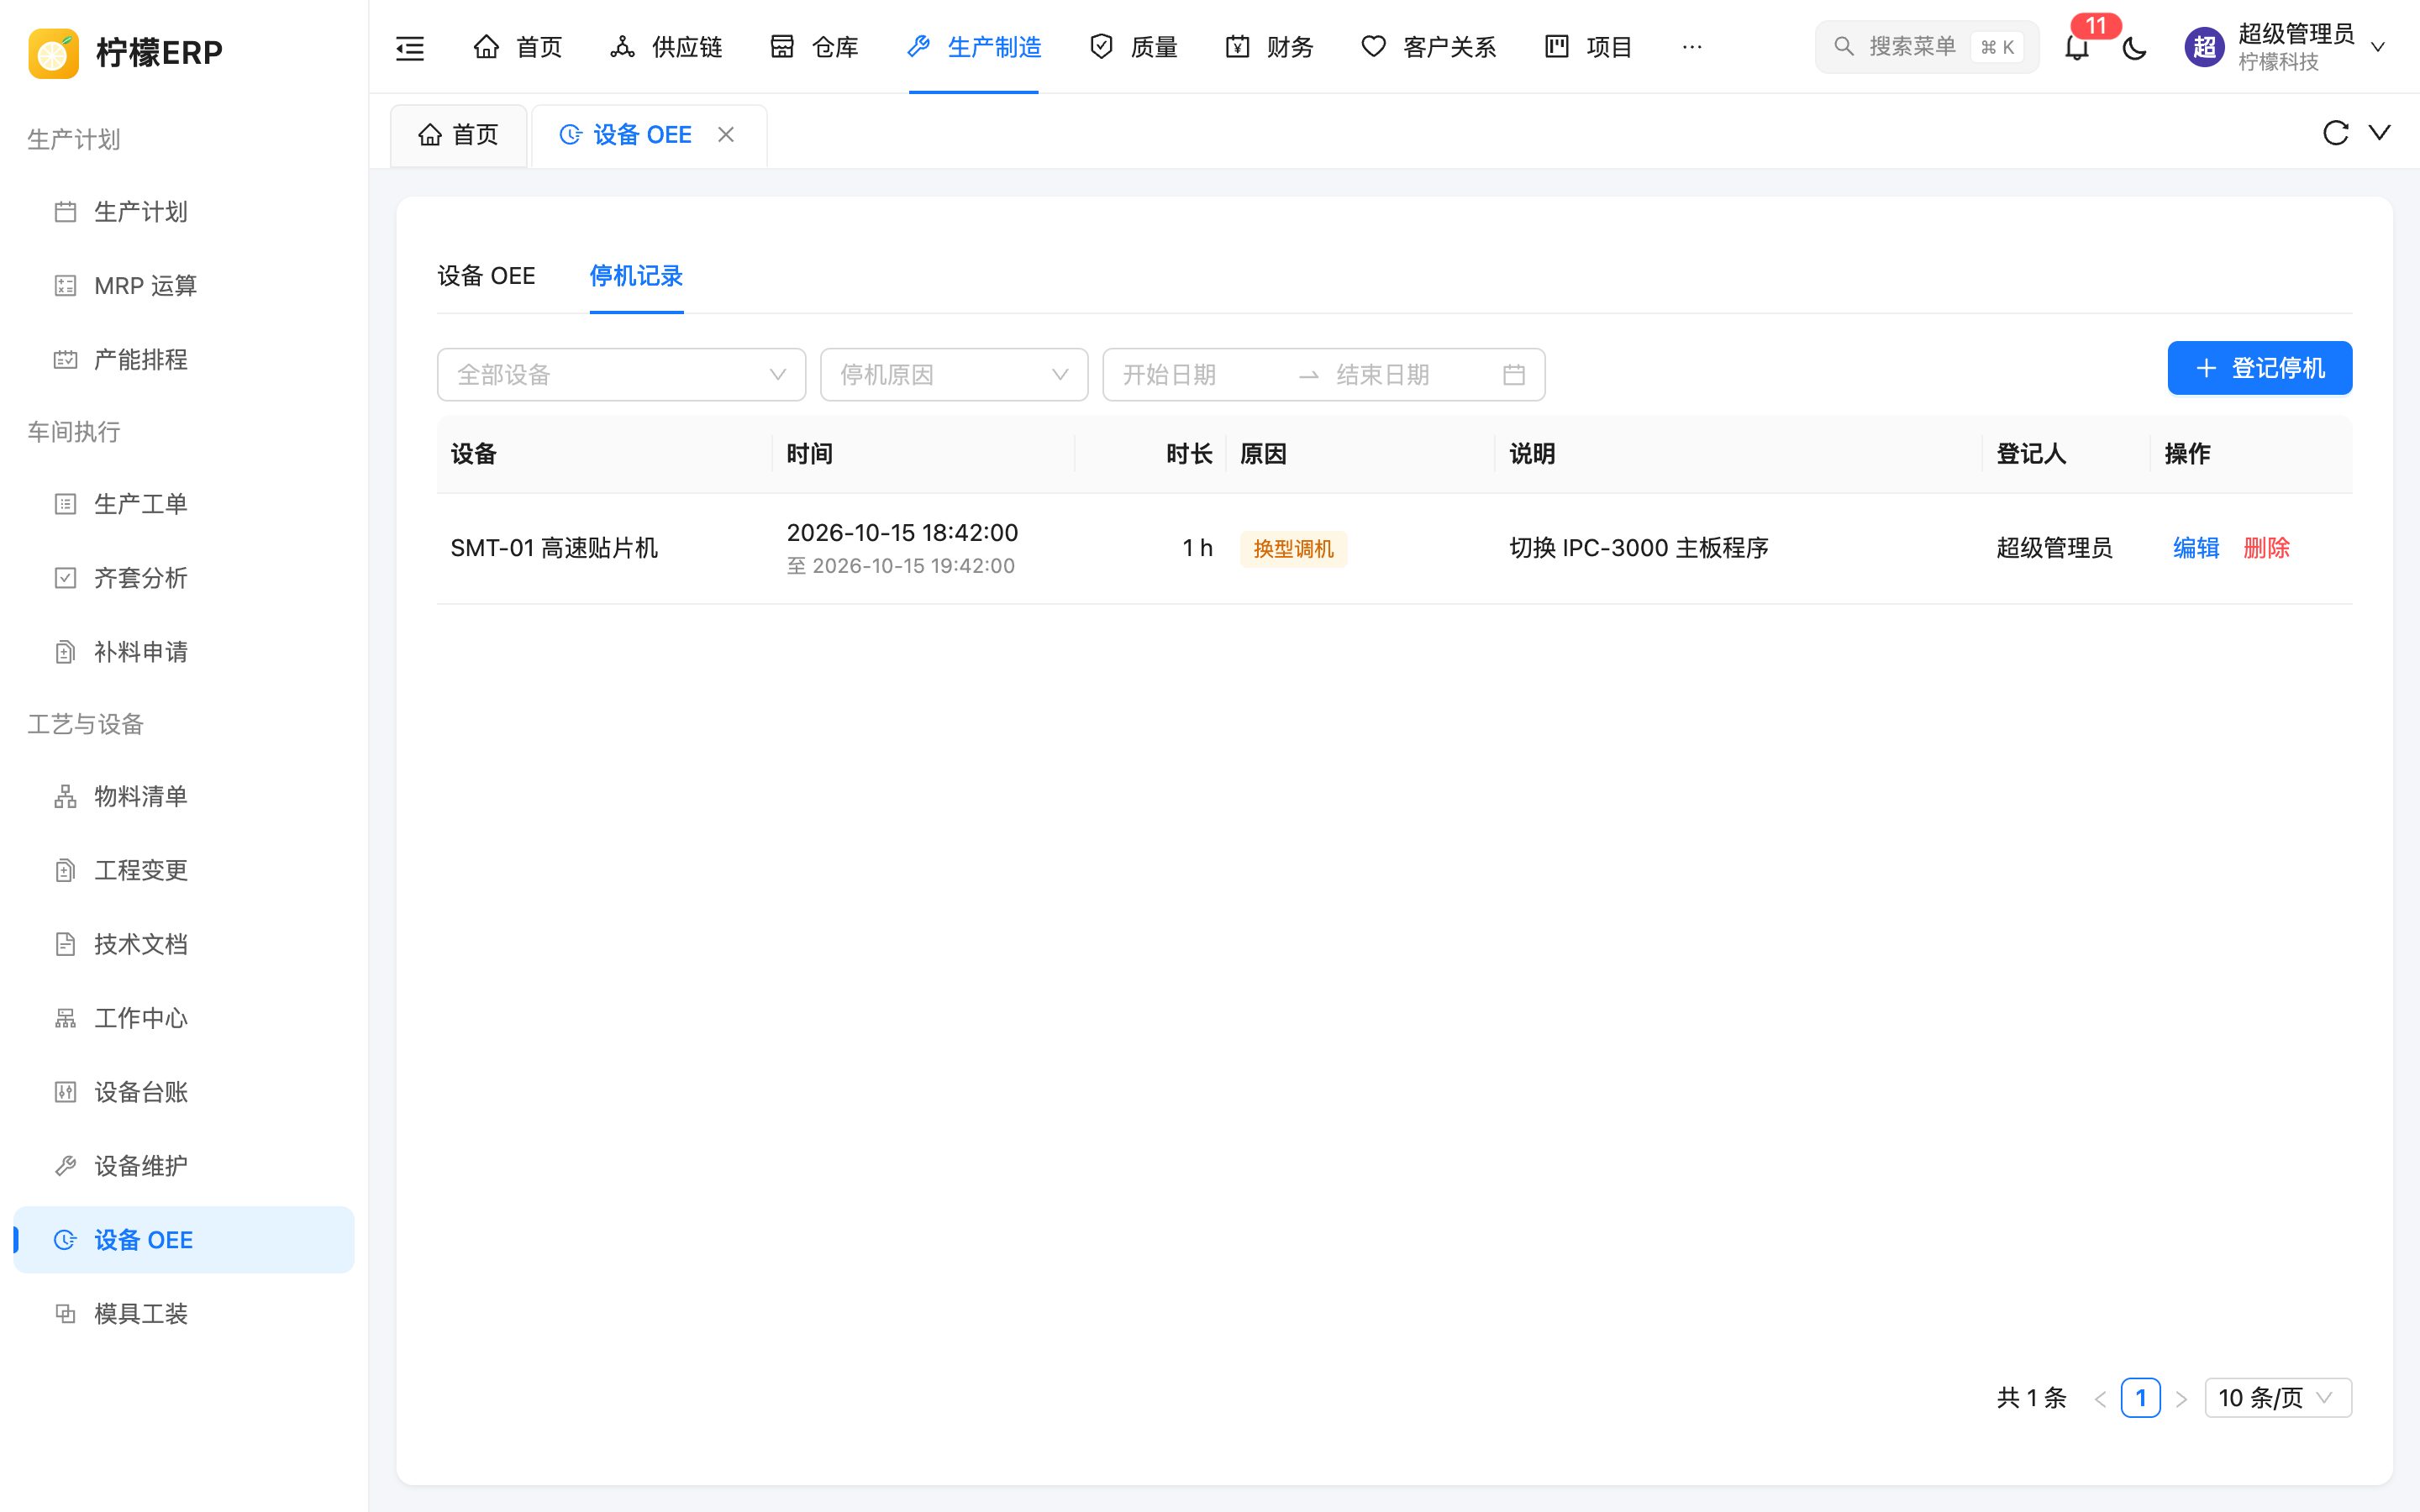
Task: Select the 停机记录 tab
Action: [x=636, y=276]
